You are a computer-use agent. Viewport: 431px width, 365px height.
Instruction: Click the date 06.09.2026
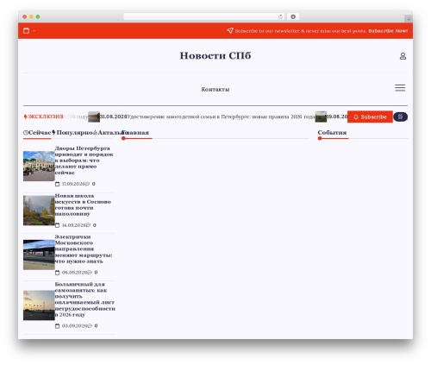(75, 273)
